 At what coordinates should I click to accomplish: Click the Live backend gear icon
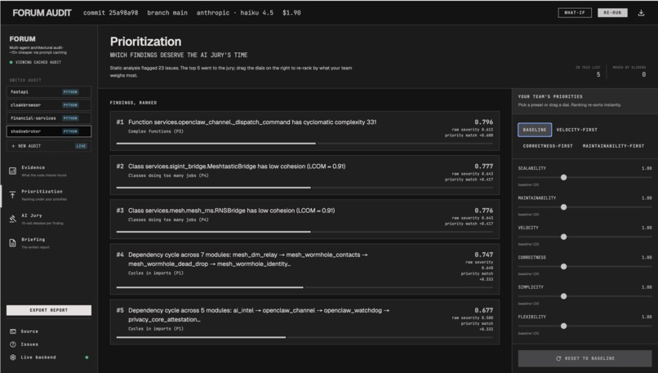13,357
